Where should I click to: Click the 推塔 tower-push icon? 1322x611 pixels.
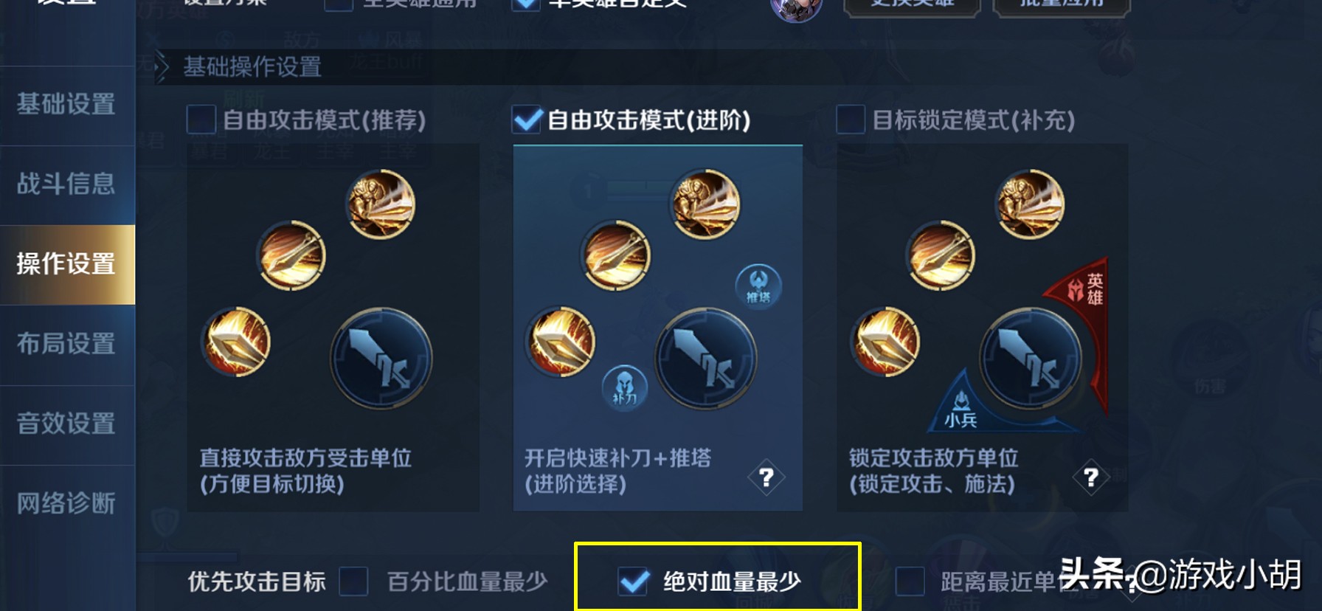pyautogui.click(x=758, y=285)
